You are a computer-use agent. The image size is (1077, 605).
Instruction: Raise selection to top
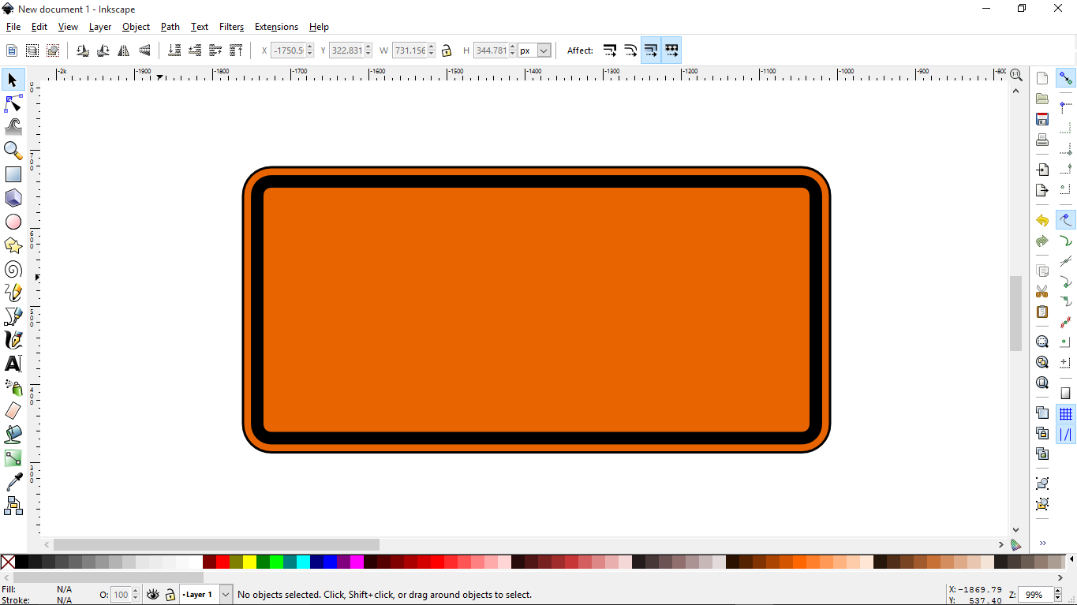click(x=236, y=50)
